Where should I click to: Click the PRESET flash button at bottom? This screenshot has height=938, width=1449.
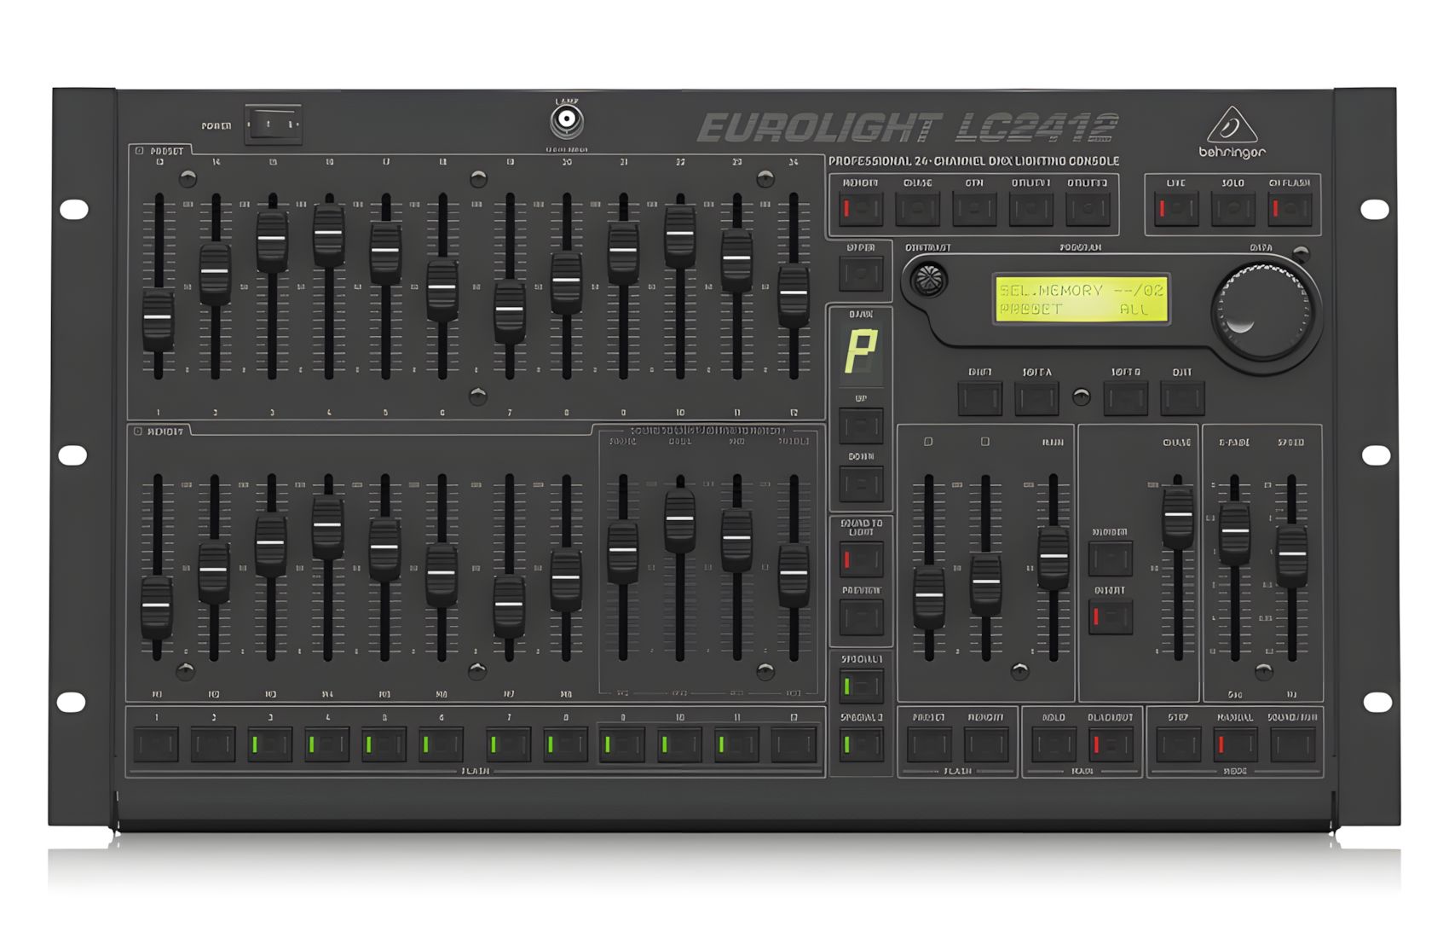(x=929, y=745)
